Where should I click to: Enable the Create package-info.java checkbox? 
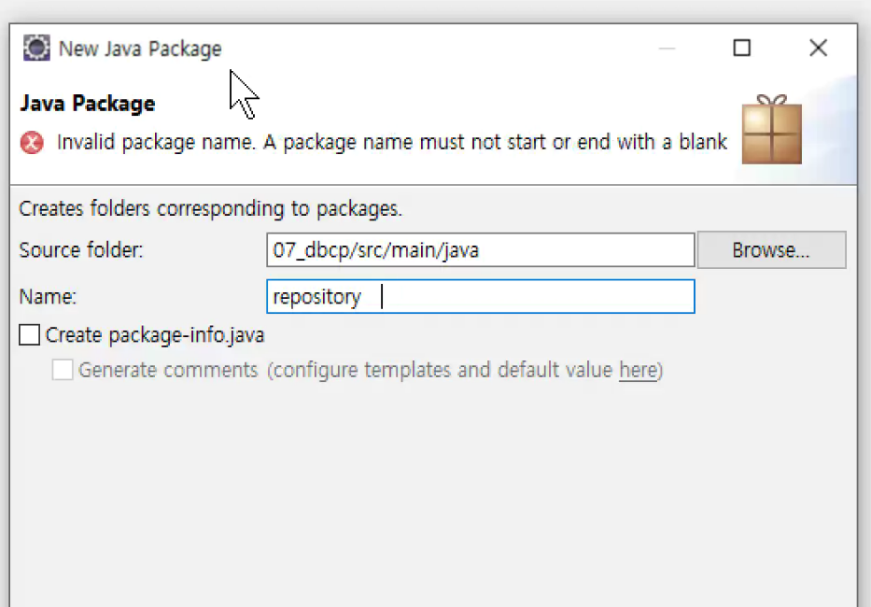tap(30, 335)
